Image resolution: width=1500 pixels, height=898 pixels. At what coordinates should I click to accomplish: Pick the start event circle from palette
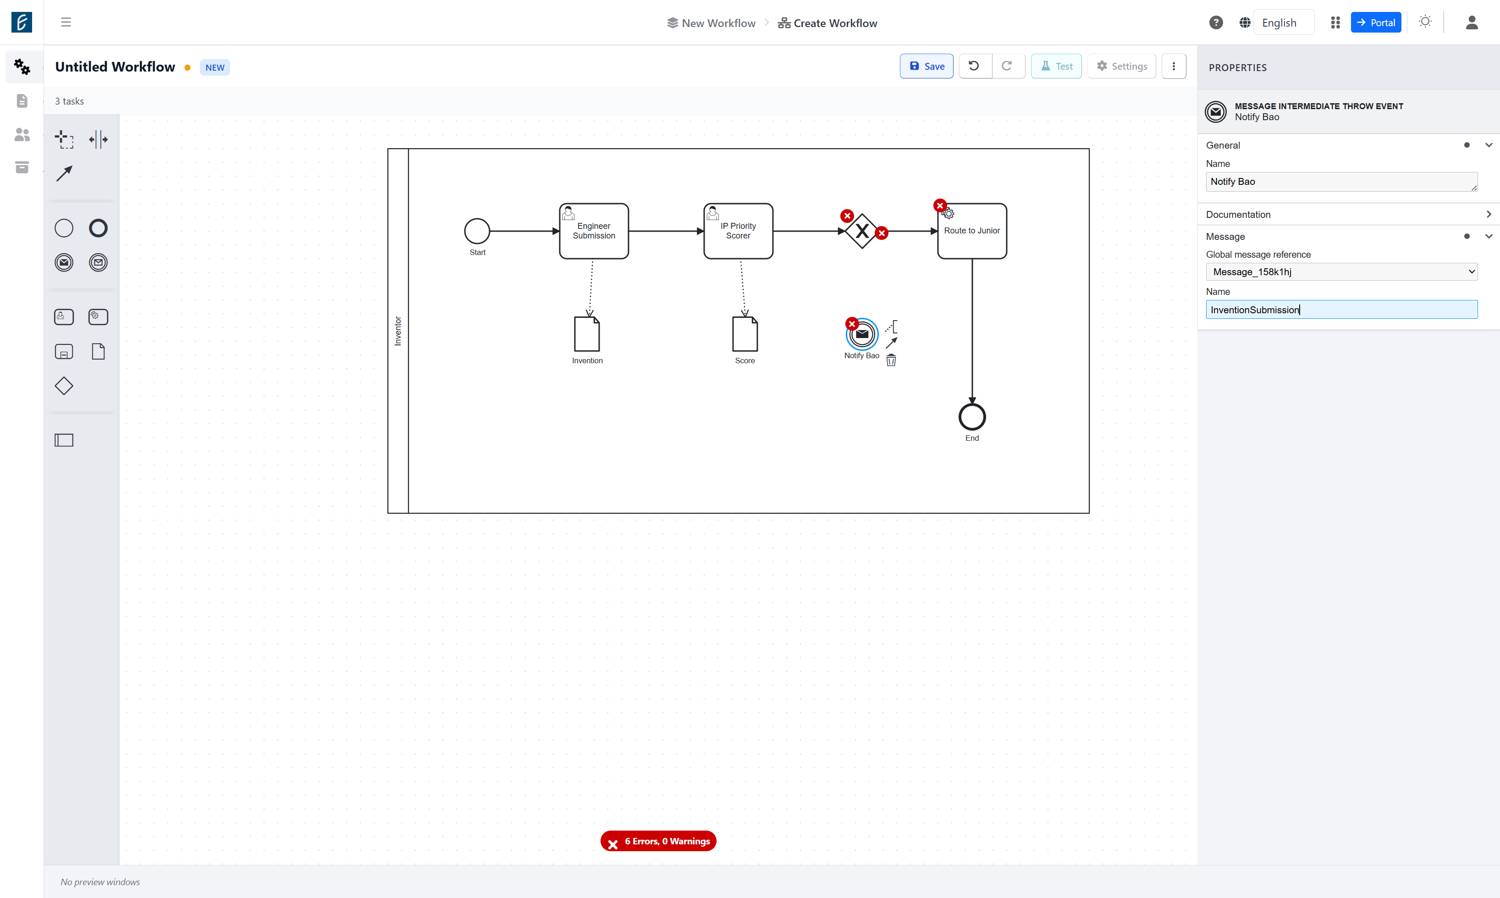point(64,228)
